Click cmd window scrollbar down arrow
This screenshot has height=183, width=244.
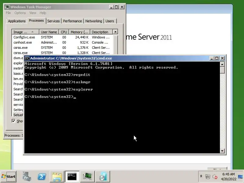pos(222,151)
